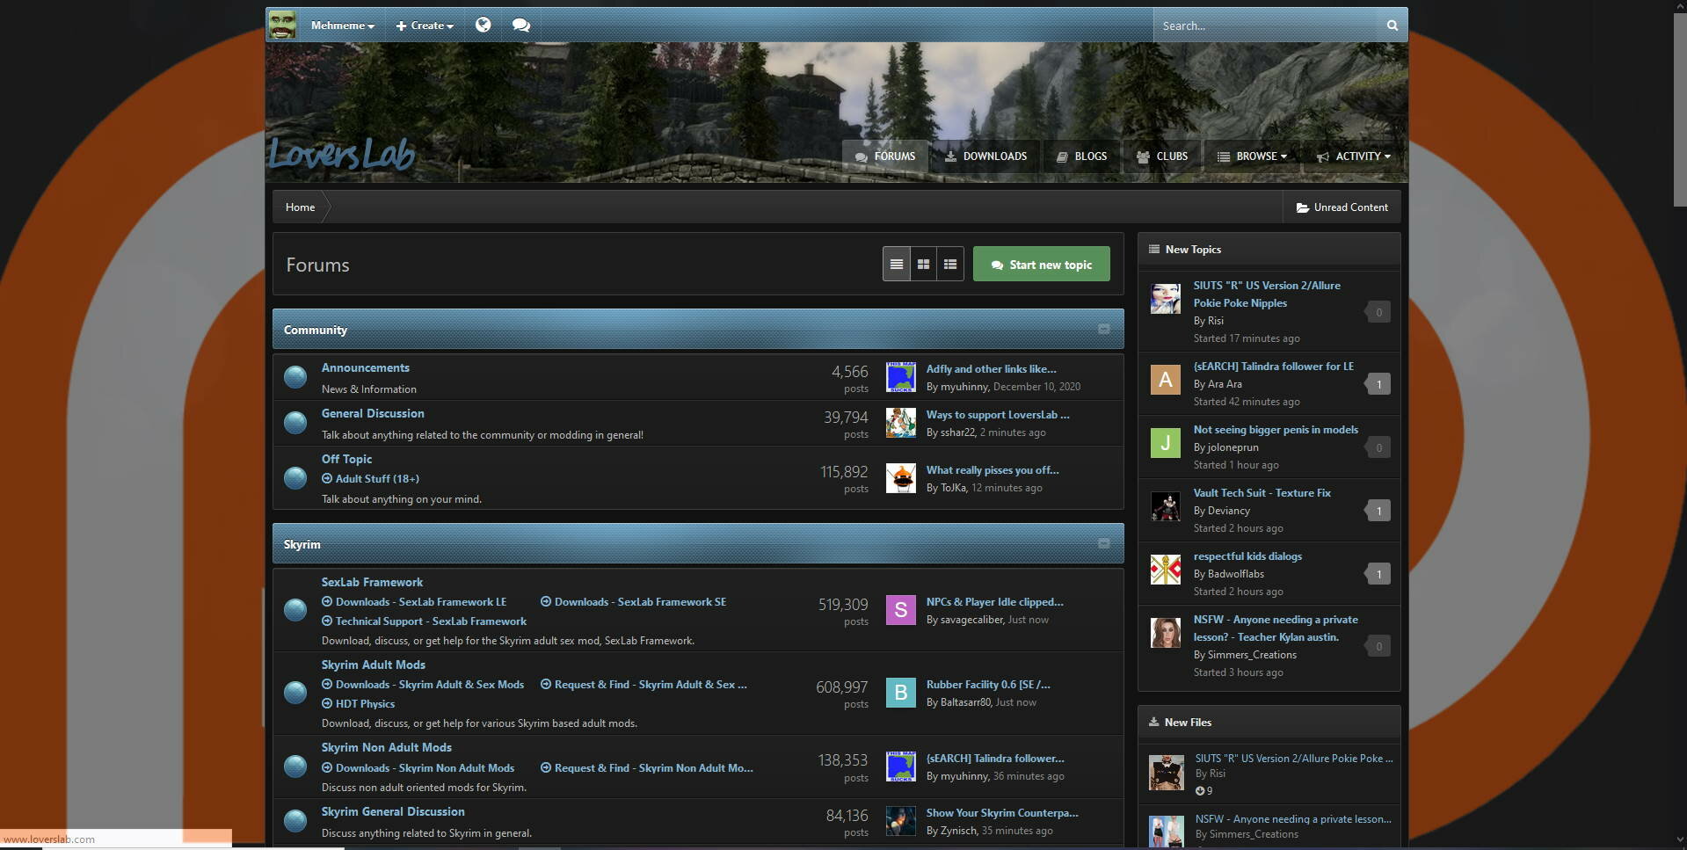Open the Clubs tab

point(1162,156)
